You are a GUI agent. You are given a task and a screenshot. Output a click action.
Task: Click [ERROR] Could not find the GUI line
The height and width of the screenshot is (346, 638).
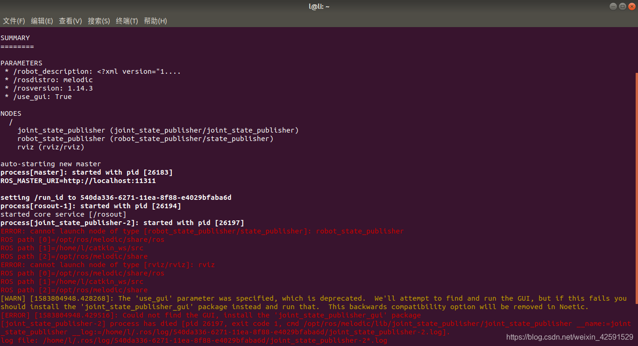[x=211, y=315]
